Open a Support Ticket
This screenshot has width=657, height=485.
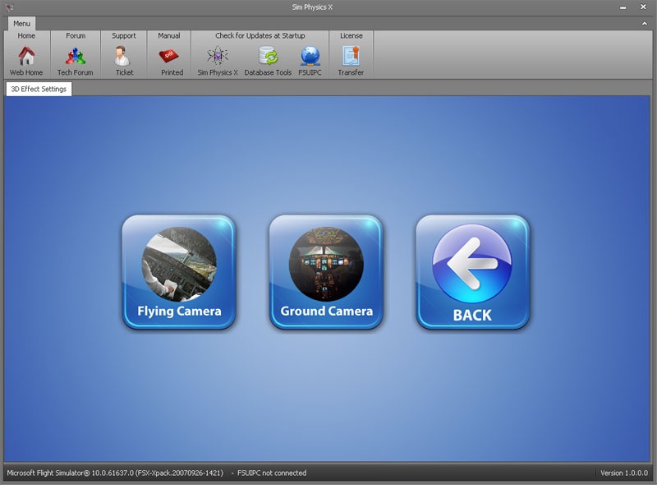point(123,57)
